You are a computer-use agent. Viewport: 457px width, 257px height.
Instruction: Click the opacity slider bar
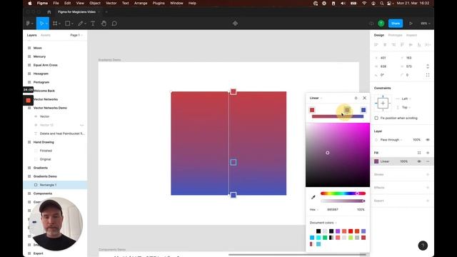[x=343, y=201]
